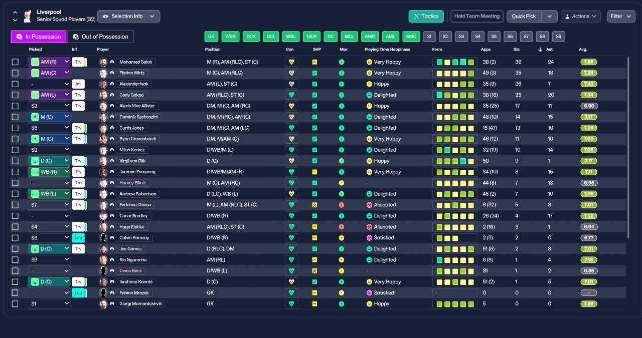The height and width of the screenshot is (338, 642).
Task: Click Florian Wirtz's condition heart icon
Action: coord(291,73)
